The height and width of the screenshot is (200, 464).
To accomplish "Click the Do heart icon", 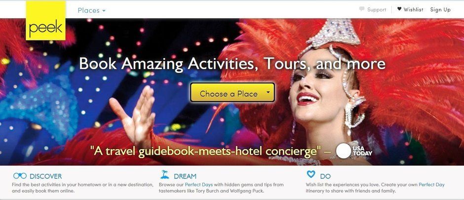I will (x=311, y=174).
